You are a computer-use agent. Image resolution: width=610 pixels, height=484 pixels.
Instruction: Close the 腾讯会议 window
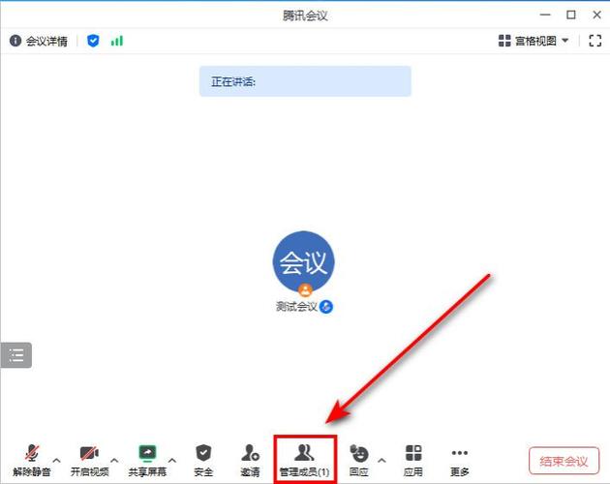[x=596, y=15]
